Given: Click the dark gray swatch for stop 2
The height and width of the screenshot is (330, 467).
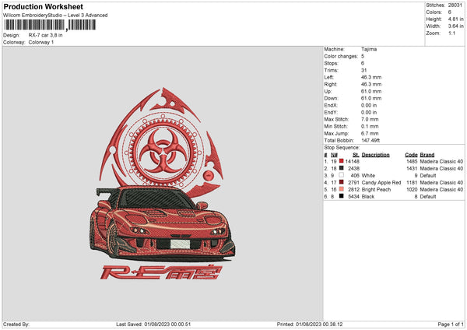Looking at the screenshot, I should pos(342,168).
